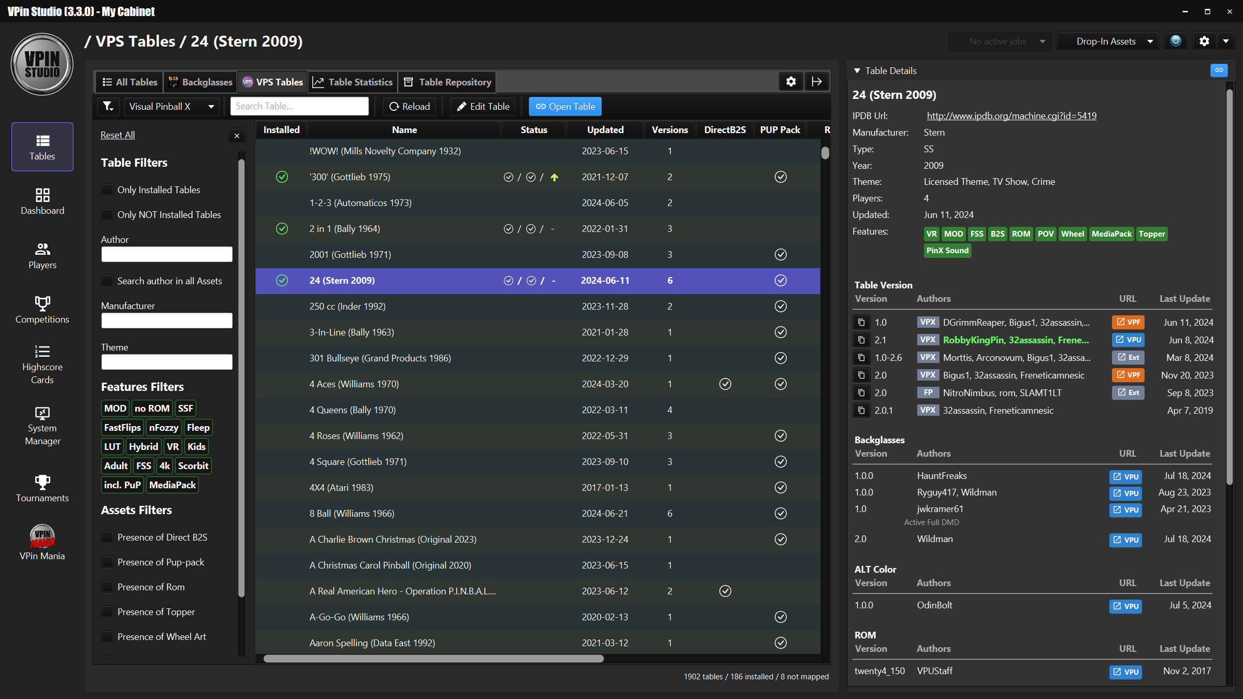Click the Open Table button
The width and height of the screenshot is (1243, 699).
coord(565,106)
